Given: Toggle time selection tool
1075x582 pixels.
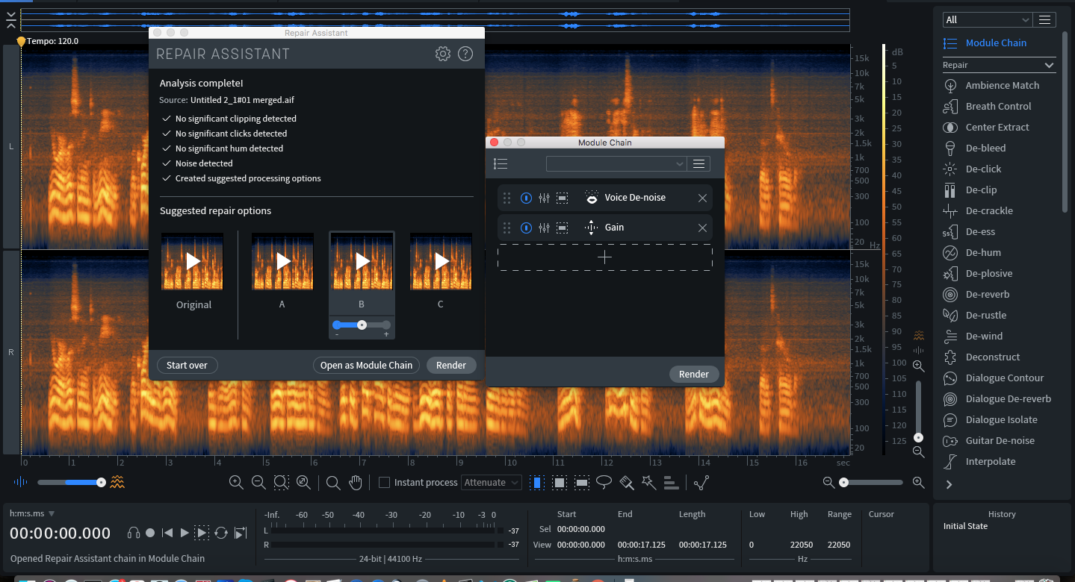Looking at the screenshot, I should [x=536, y=483].
